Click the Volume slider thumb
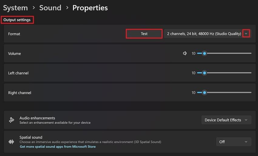 [x=204, y=54]
